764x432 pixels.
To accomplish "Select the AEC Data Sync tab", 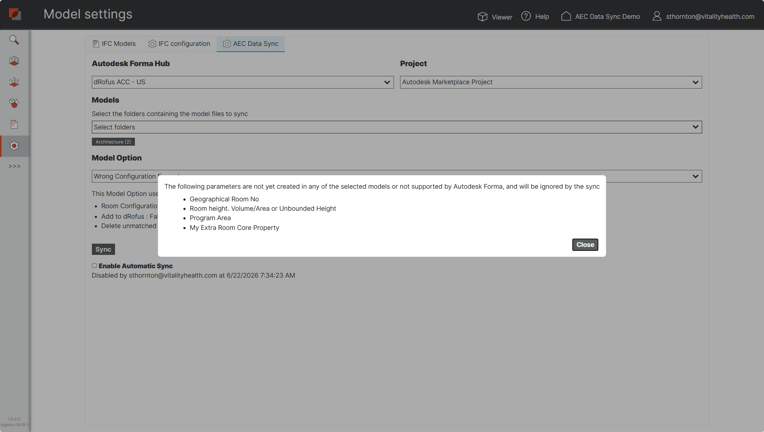I will tap(251, 44).
